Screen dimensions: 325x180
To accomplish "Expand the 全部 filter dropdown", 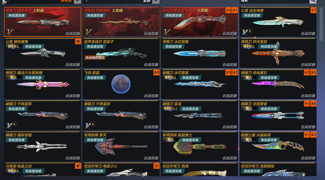I will [x=156, y=2].
